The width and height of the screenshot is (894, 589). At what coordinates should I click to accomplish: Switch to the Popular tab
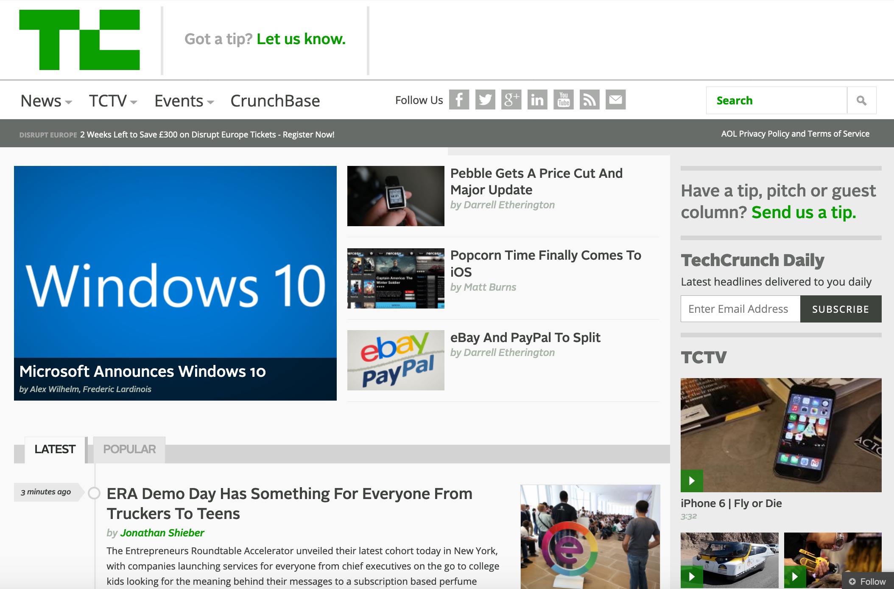click(129, 449)
